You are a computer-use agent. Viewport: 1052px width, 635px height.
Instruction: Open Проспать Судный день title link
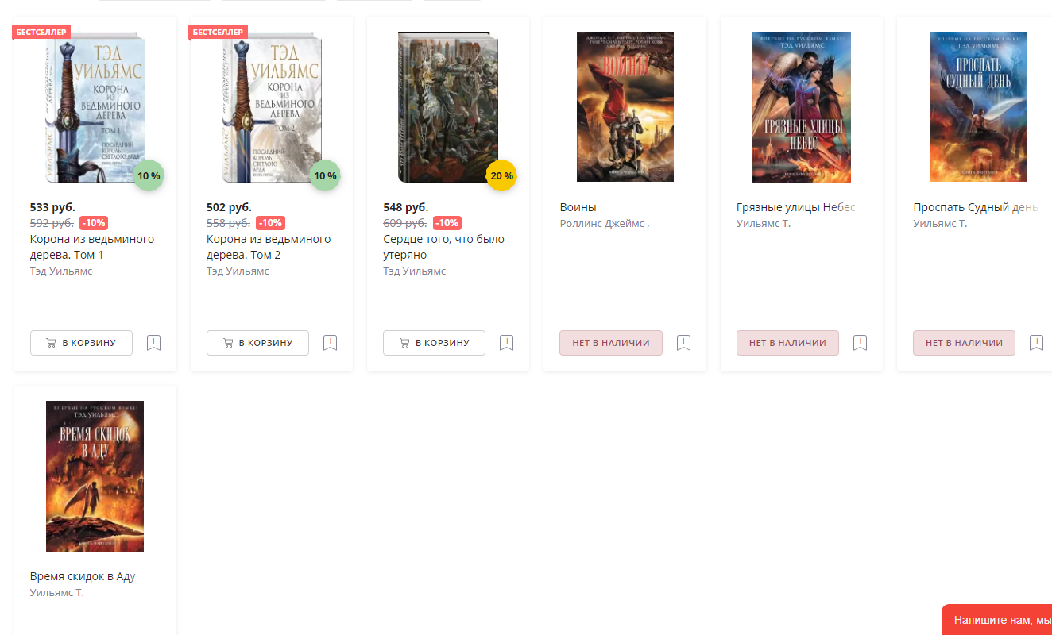coord(976,207)
